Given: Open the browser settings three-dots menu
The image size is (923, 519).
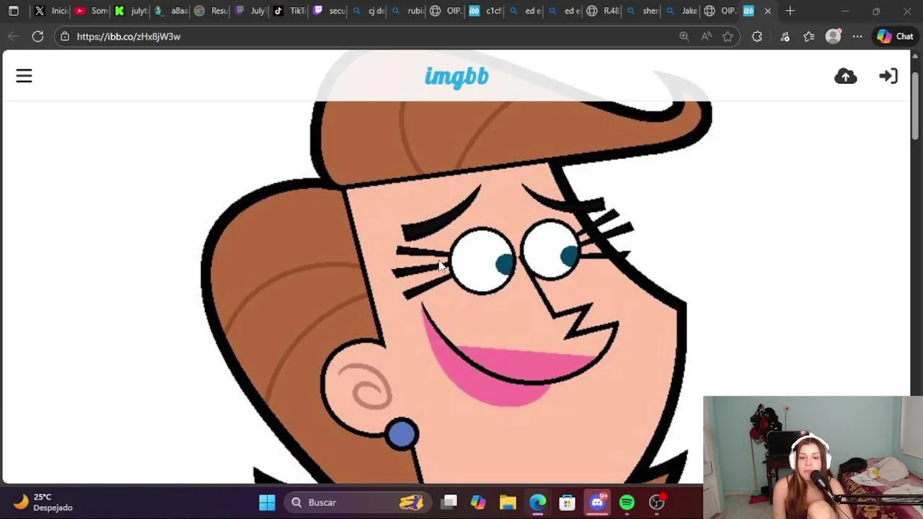Looking at the screenshot, I should (857, 36).
